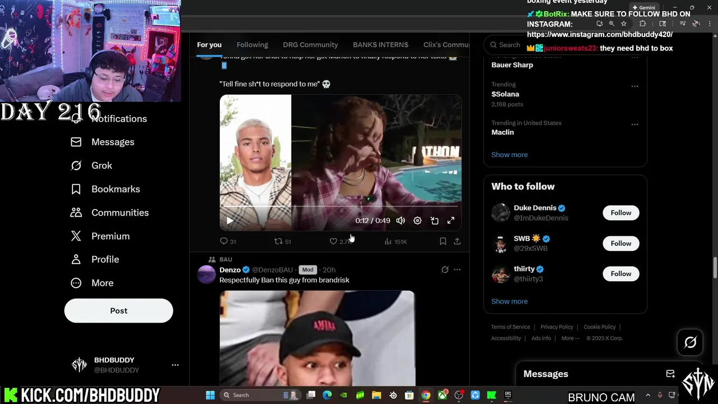This screenshot has height=404, width=718.
Task: Open Grok from the left sidebar
Action: [91, 166]
